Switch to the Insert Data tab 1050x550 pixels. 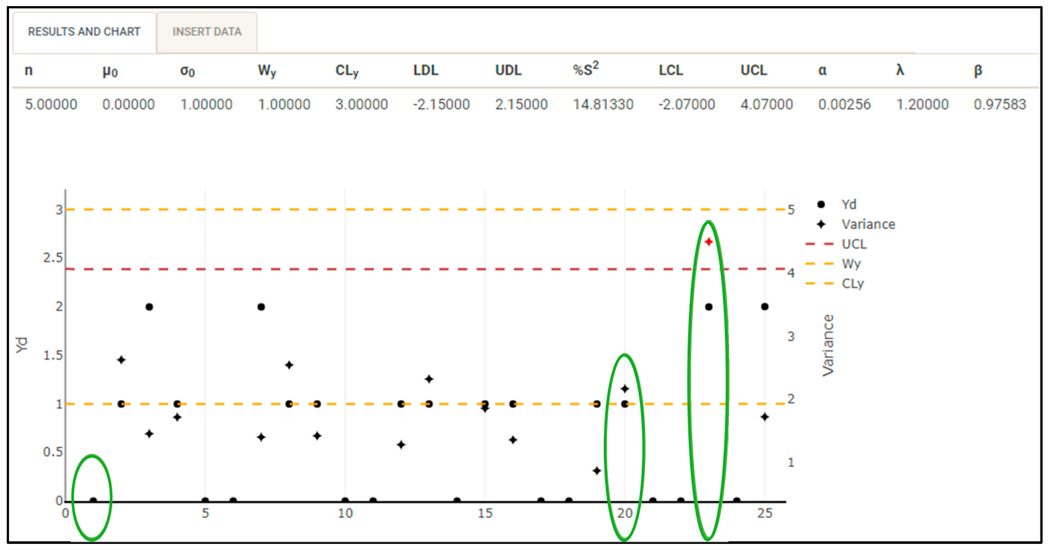[207, 32]
